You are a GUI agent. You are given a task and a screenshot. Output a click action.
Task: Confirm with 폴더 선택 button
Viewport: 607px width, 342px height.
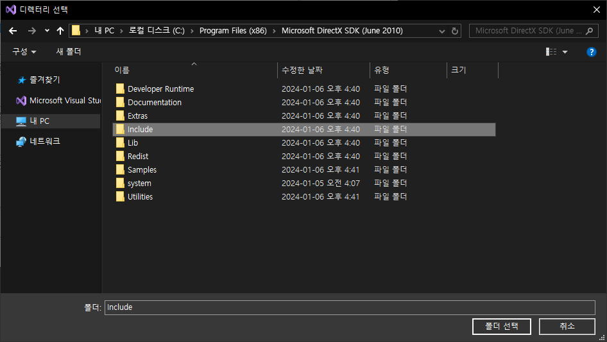[501, 327]
